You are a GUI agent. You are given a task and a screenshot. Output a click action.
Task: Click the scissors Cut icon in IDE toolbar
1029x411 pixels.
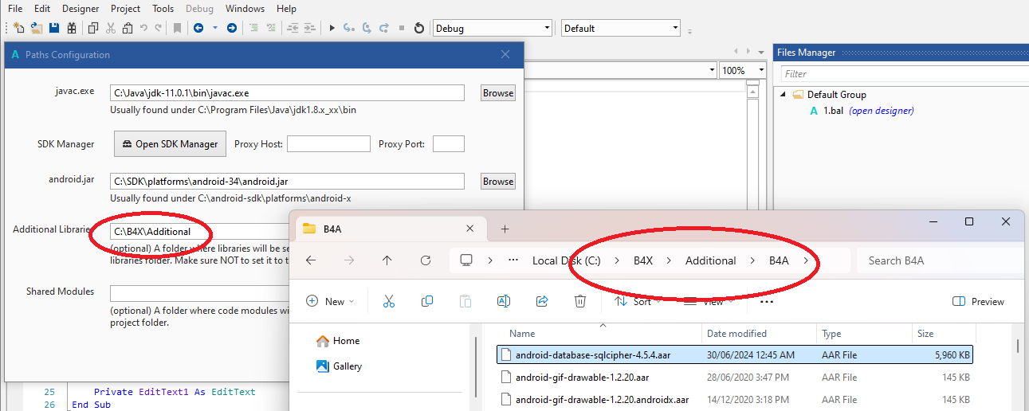[x=111, y=28]
